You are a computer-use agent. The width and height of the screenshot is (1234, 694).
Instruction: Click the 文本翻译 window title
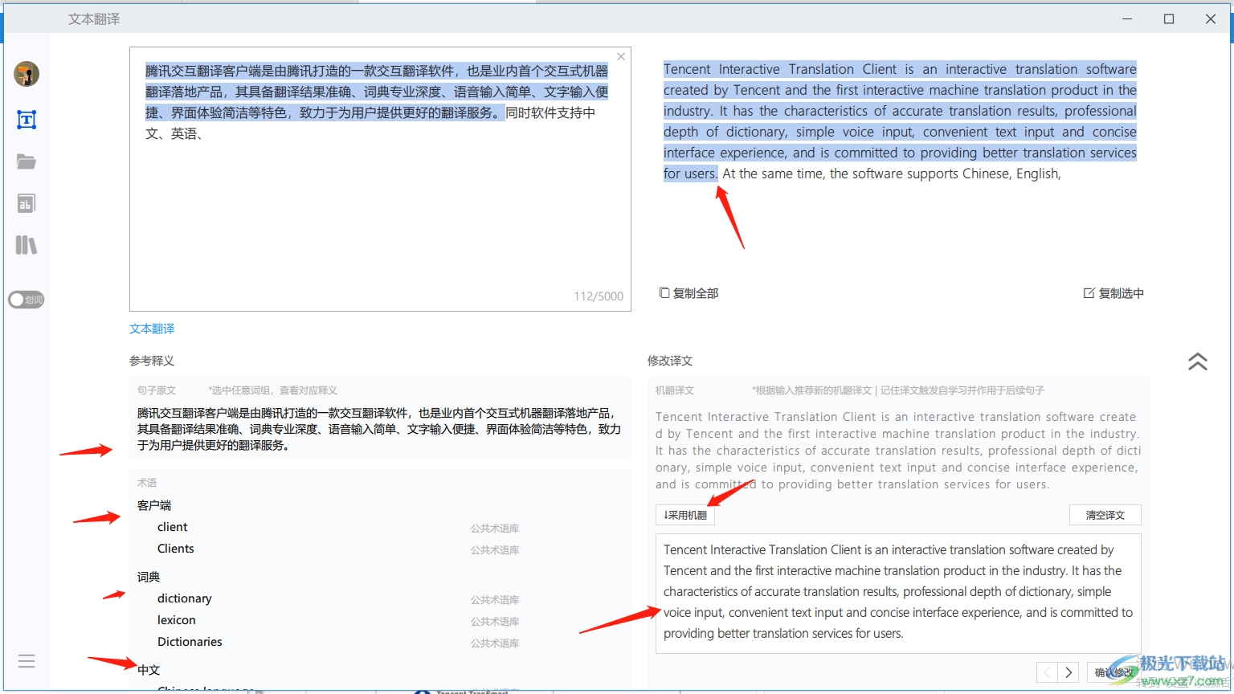pos(94,18)
